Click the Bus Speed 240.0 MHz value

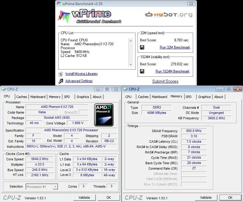click(40, 170)
